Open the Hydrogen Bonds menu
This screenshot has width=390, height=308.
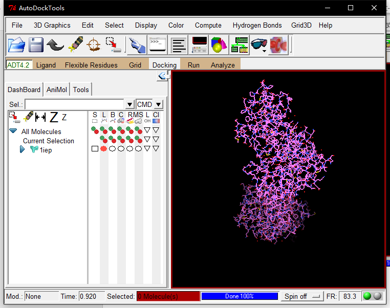tap(257, 26)
